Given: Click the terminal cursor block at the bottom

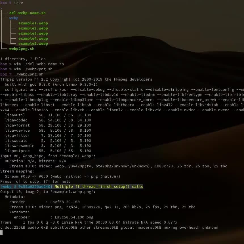Looking at the screenshot, I should [1, 232].
